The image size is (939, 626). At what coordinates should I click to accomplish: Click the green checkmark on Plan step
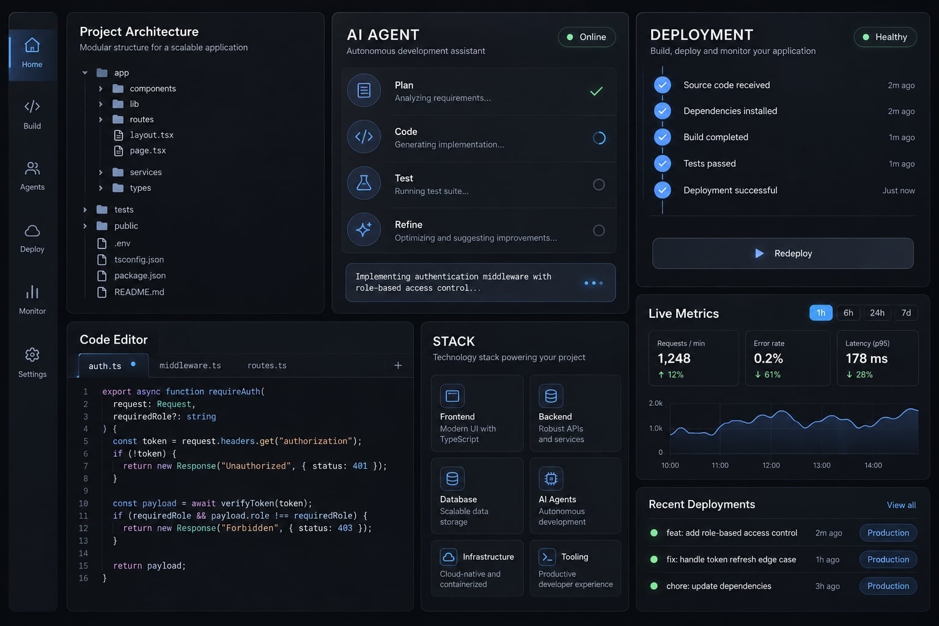597,91
